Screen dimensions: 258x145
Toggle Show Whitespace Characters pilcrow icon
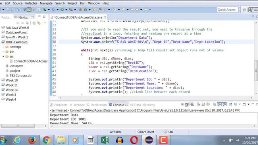coord(38,10)
